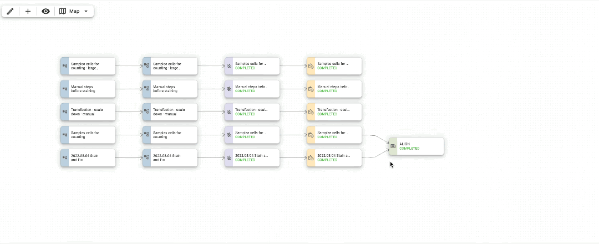The width and height of the screenshot is (599, 244).
Task: Click the ALIGN node's green icon
Action: 393,146
